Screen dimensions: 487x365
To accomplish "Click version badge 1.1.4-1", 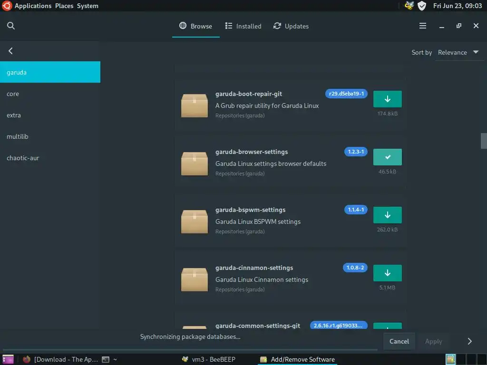I will (x=356, y=210).
